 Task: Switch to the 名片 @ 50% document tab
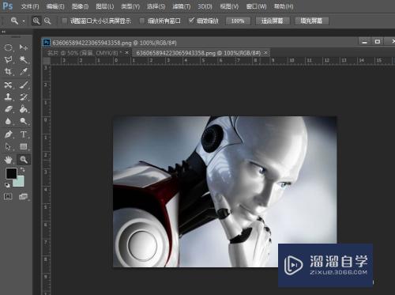coord(84,53)
